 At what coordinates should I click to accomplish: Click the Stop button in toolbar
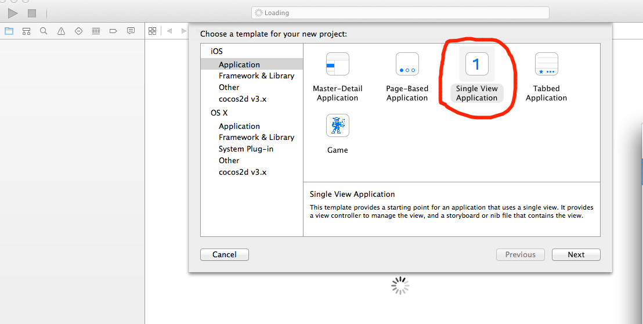tap(32, 13)
